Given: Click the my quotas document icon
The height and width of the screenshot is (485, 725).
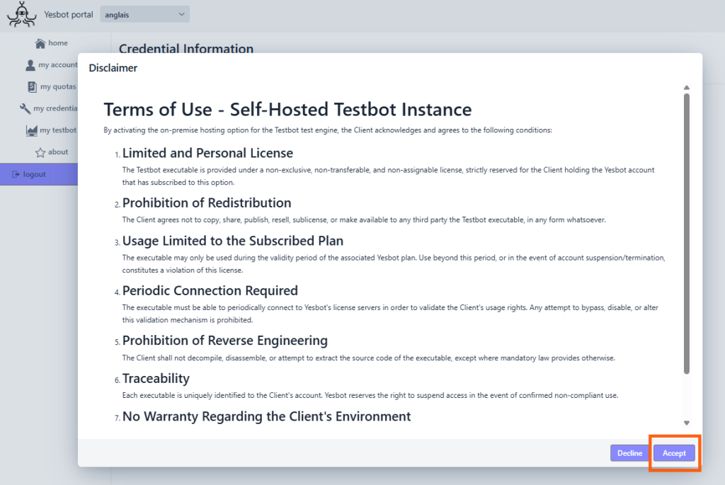Looking at the screenshot, I should tap(32, 87).
